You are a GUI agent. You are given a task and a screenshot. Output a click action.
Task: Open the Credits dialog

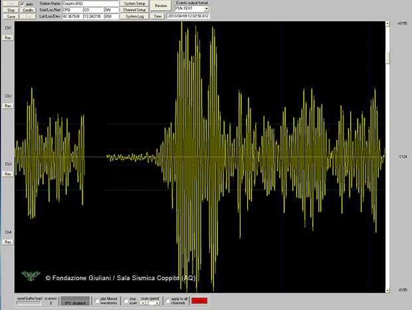click(28, 10)
